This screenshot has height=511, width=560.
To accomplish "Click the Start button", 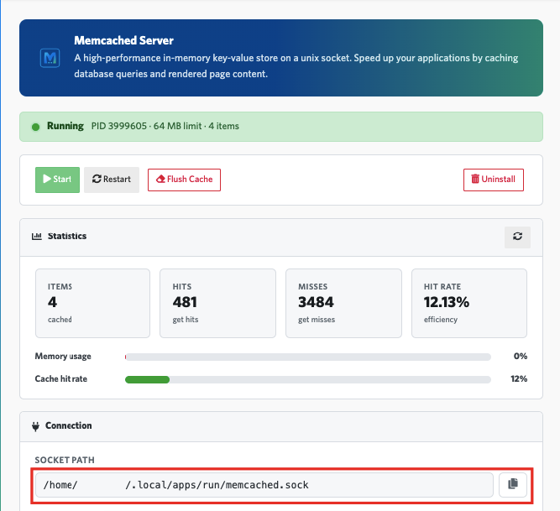I will click(57, 180).
